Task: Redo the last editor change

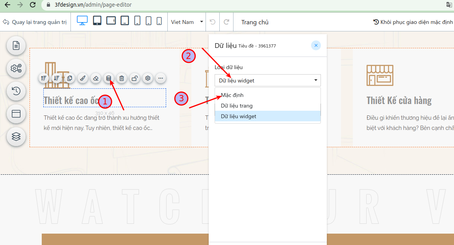Action: 226,22
